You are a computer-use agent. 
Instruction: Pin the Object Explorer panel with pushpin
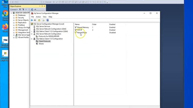coord(42,6)
